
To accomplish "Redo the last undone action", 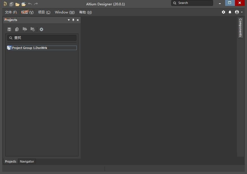I will click(36, 4).
